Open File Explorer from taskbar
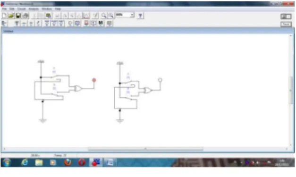Viewport: 296px width, 177px height. (39, 162)
